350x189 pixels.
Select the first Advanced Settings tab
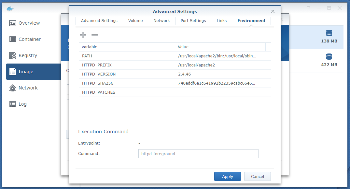click(x=99, y=20)
